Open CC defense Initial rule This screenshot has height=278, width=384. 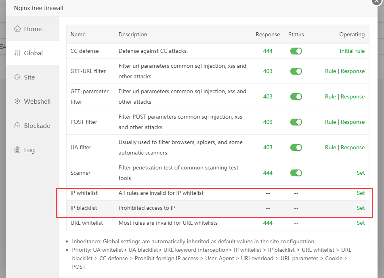(x=352, y=51)
